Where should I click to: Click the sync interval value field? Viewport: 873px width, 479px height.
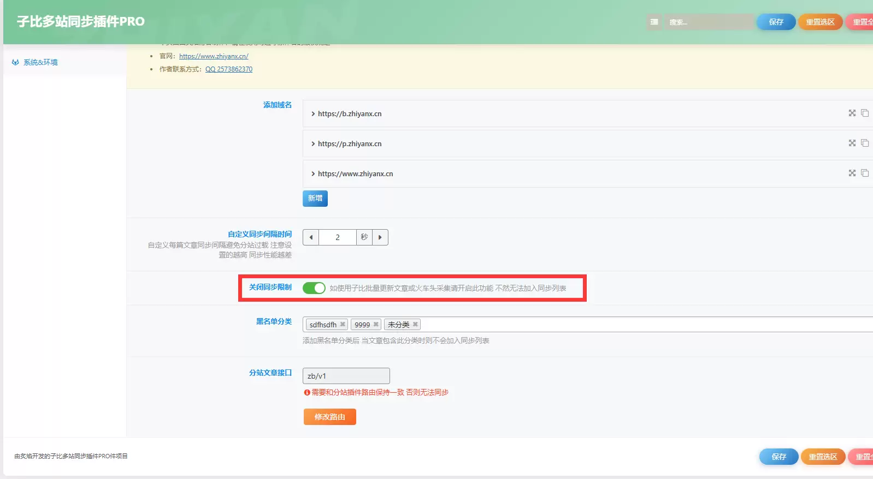pos(338,237)
